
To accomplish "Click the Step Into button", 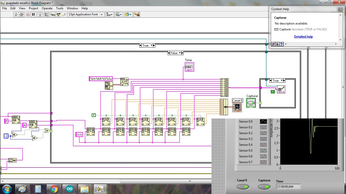I will (x=53, y=15).
